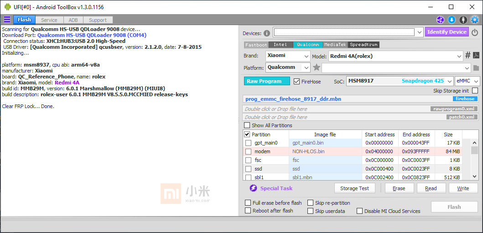
Task: Click the Read button
Action: [x=431, y=188]
